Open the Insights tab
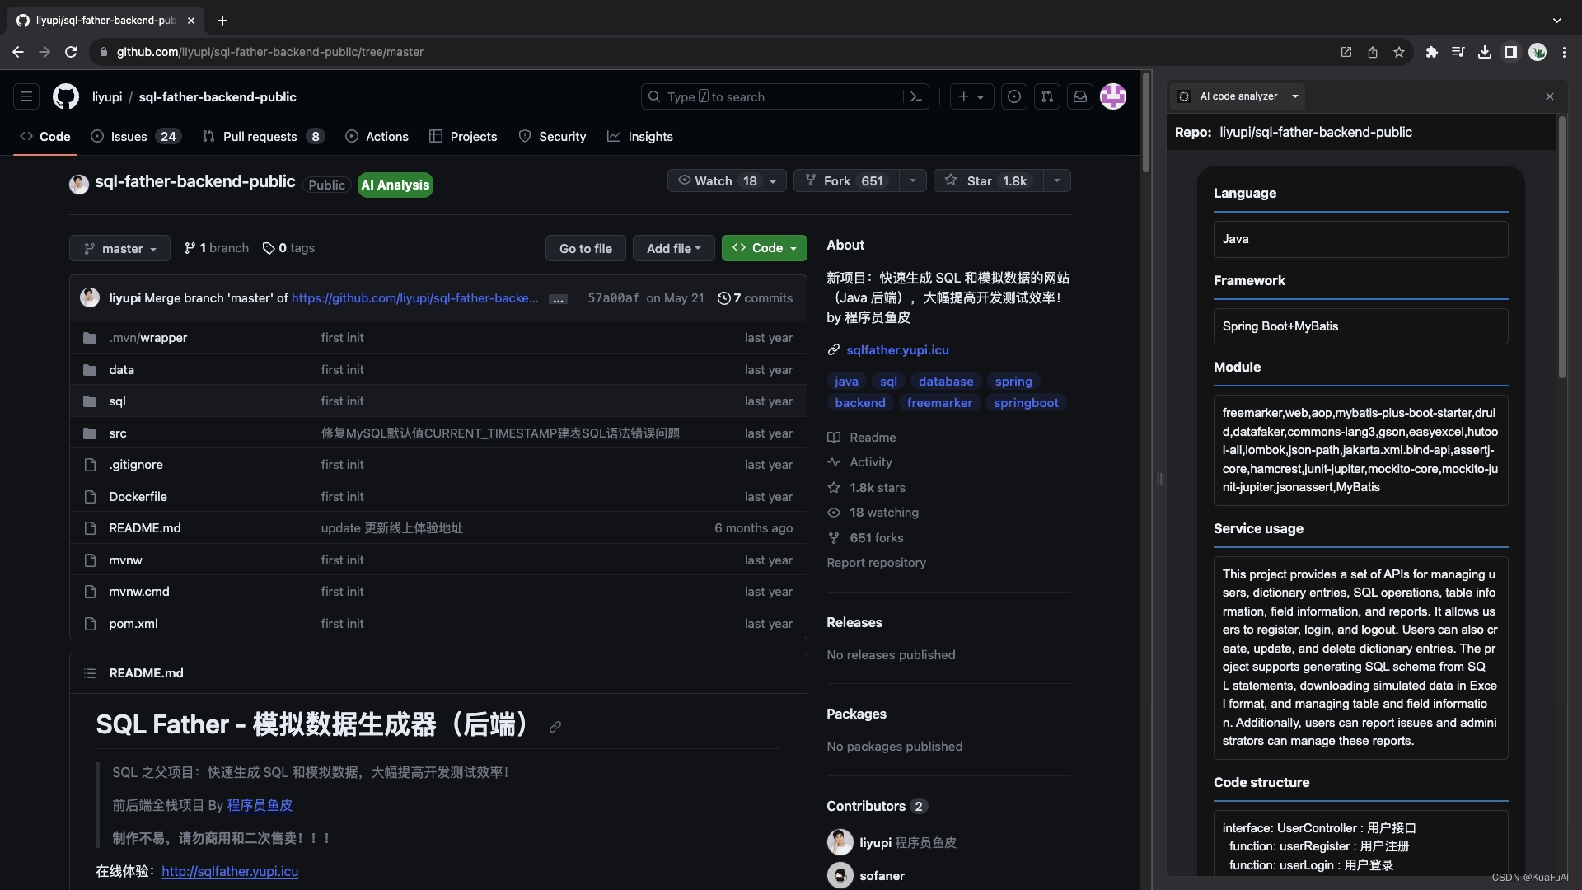 649,137
